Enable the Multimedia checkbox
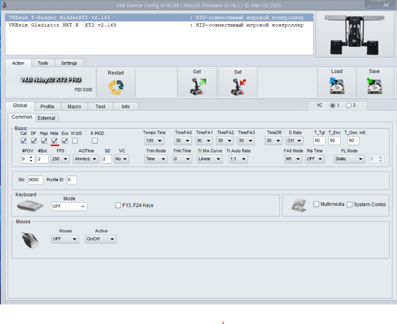This screenshot has width=397, height=324. pos(316,204)
